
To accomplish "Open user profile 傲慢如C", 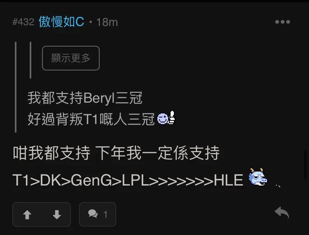I will (x=61, y=22).
